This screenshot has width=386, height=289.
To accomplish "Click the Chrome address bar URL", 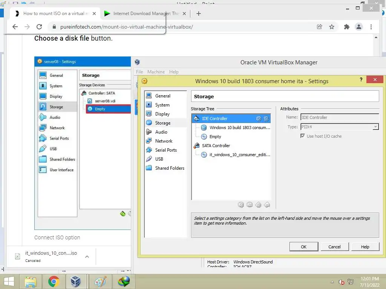I will tap(127, 27).
